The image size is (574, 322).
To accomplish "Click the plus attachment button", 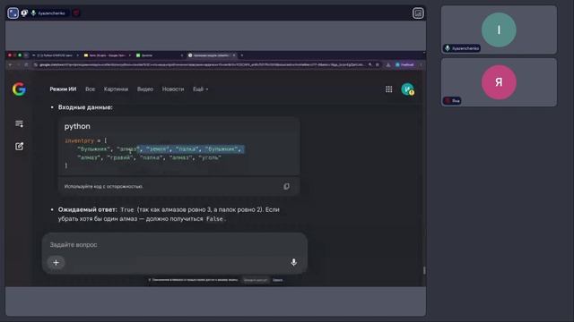I will [56, 262].
